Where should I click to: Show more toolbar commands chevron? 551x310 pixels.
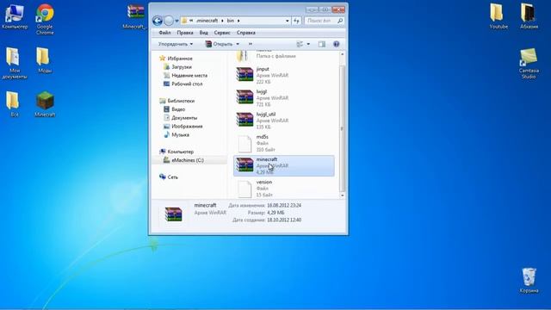251,44
